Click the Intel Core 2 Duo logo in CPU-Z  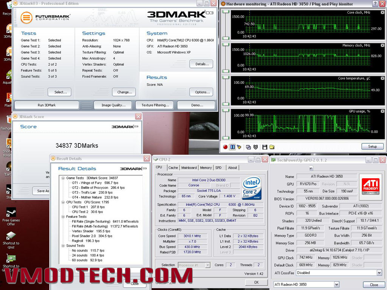click(x=251, y=188)
